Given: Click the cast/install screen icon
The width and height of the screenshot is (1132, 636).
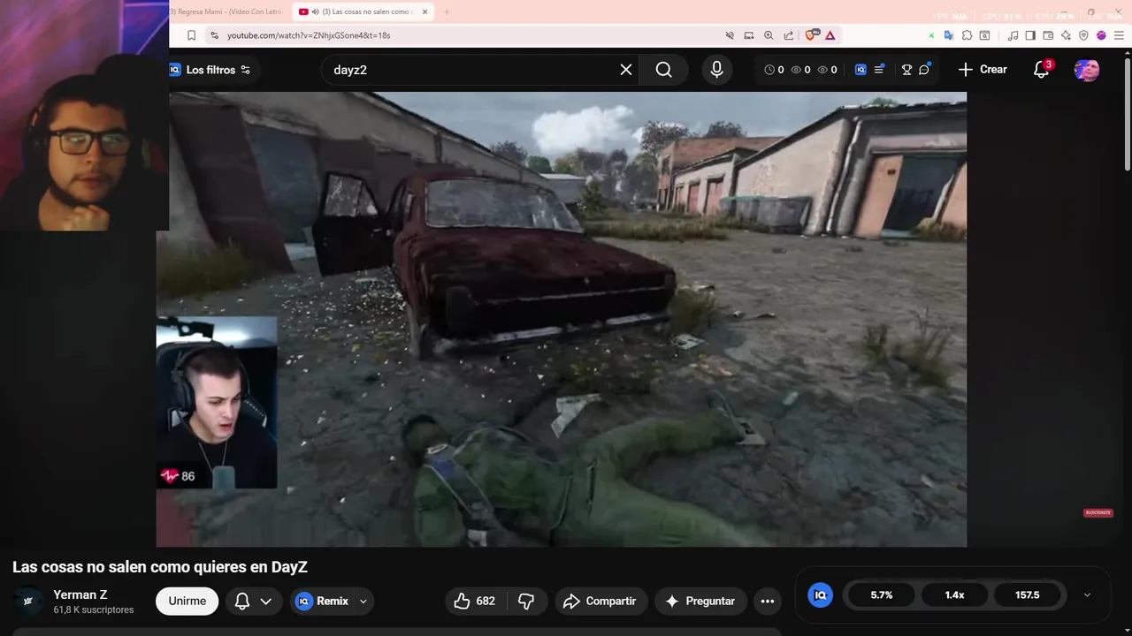Looking at the screenshot, I should point(749,35).
